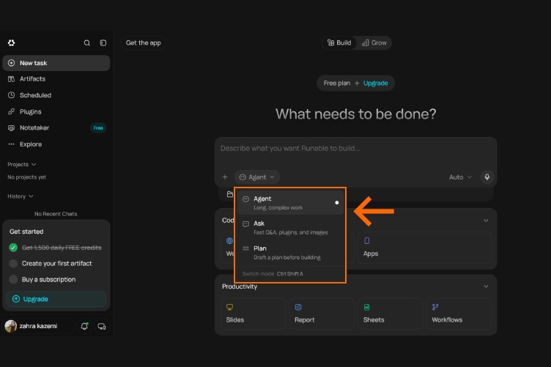Collapse the Productivity section chevron
This screenshot has width=551, height=367.
tap(486, 286)
